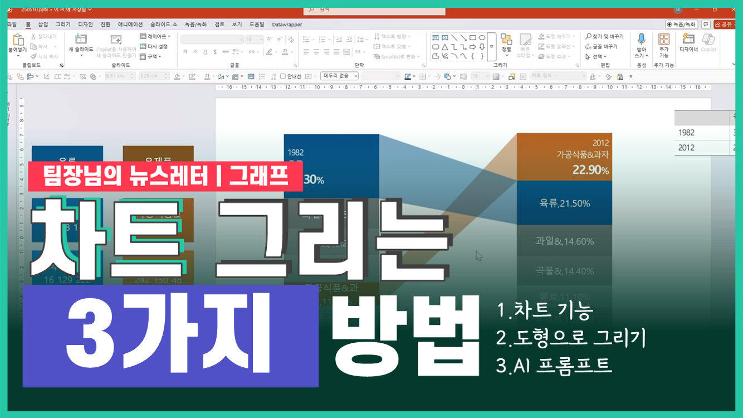Click the font color 가 underline swatch
743x418 pixels.
(285, 52)
